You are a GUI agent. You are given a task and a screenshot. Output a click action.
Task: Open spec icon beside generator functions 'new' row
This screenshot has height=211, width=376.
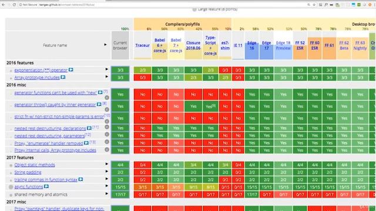tap(100, 93)
